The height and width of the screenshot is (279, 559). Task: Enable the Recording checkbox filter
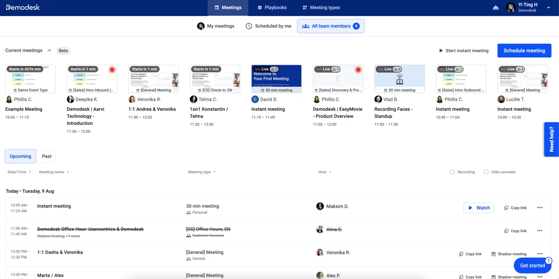pos(452,172)
